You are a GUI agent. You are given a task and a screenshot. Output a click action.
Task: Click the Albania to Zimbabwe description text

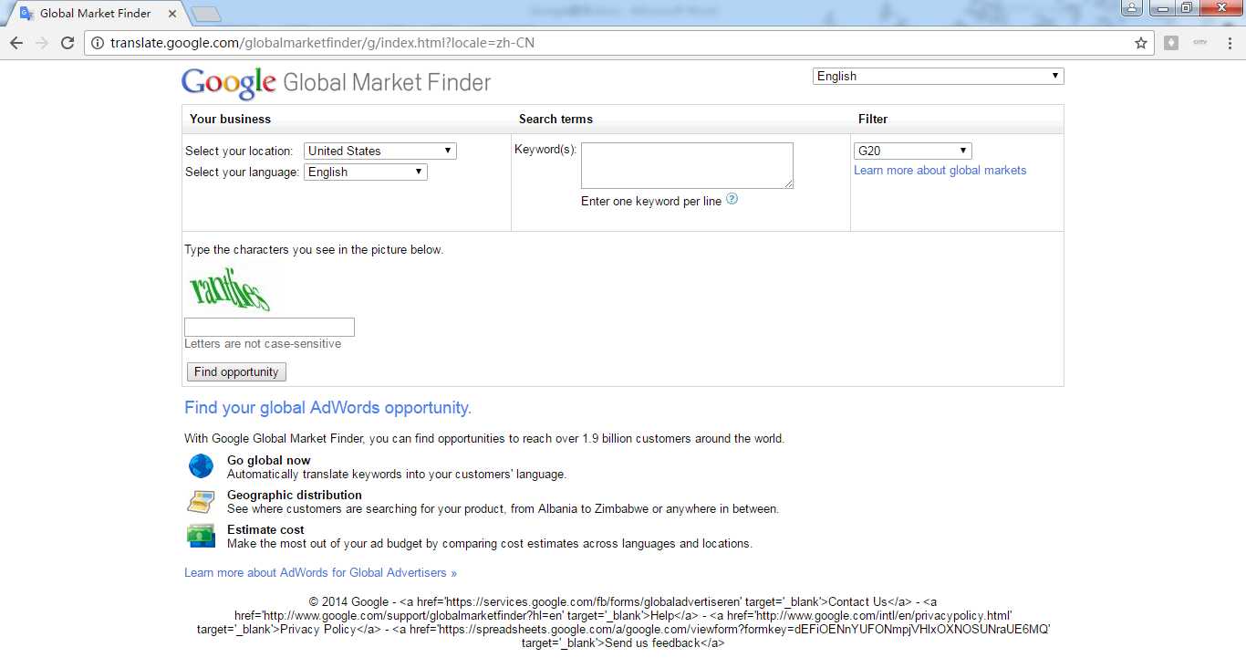pyautogui.click(x=503, y=509)
